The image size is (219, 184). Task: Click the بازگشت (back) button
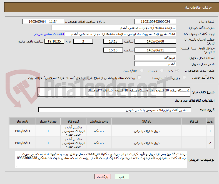tap(103, 176)
